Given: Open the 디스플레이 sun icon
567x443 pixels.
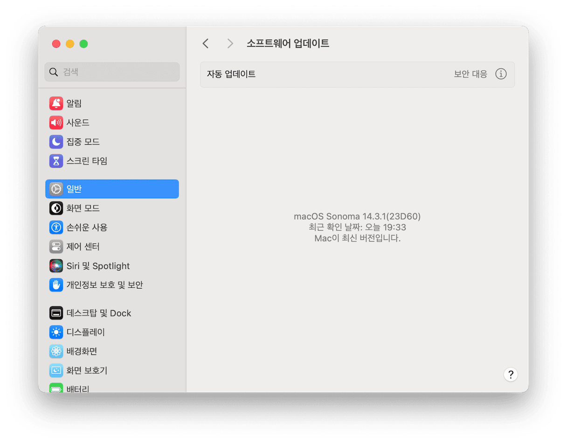Looking at the screenshot, I should click(x=56, y=332).
